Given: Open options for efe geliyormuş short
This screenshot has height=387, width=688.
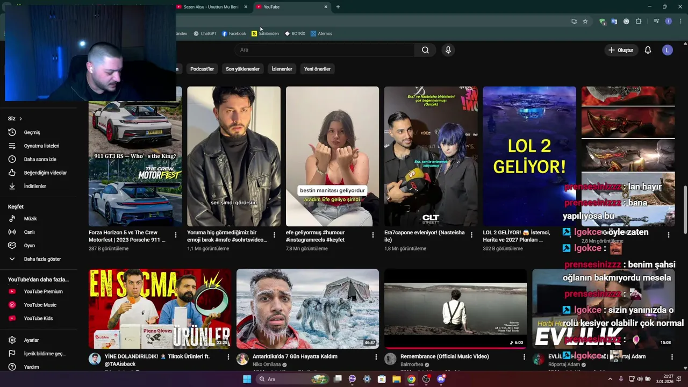Looking at the screenshot, I should [373, 235].
